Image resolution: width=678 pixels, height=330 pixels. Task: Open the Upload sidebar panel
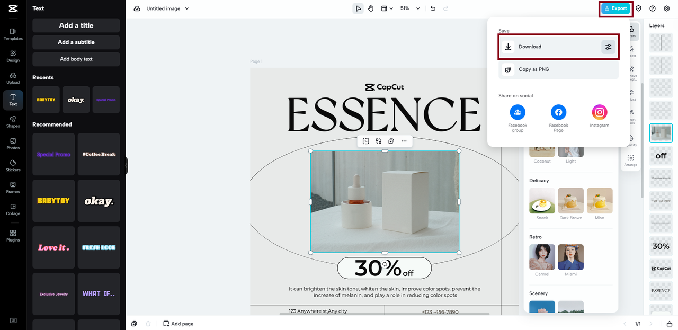coord(13,78)
